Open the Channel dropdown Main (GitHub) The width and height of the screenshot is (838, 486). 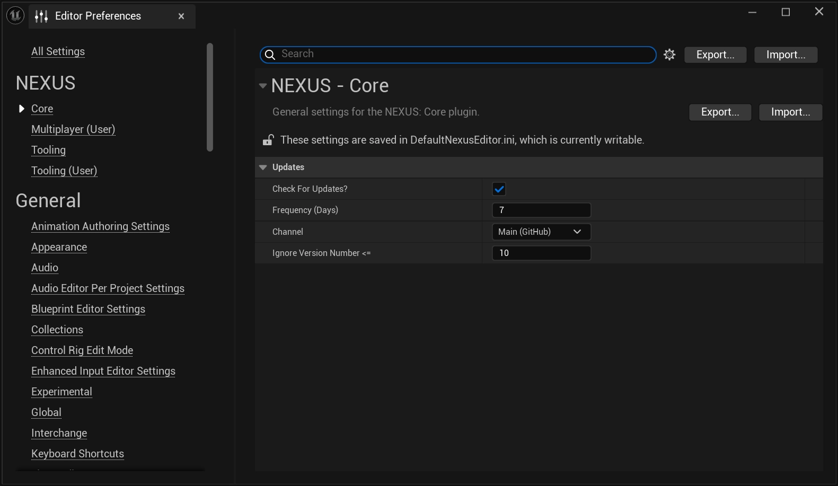tap(541, 232)
